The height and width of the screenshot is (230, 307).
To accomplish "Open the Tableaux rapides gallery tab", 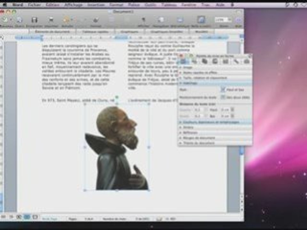I will tap(95, 32).
